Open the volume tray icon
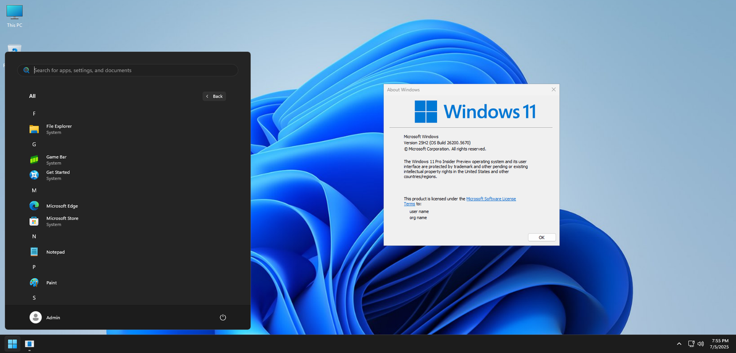The width and height of the screenshot is (736, 353). [700, 344]
